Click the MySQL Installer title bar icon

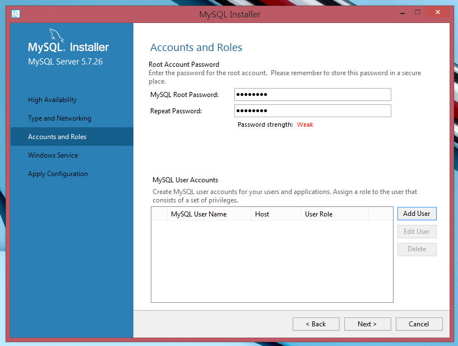click(16, 13)
